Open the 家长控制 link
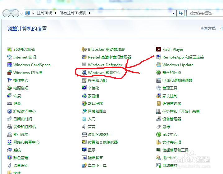Image resolution: width=223 pixels, height=174 pixels. tap(170, 96)
